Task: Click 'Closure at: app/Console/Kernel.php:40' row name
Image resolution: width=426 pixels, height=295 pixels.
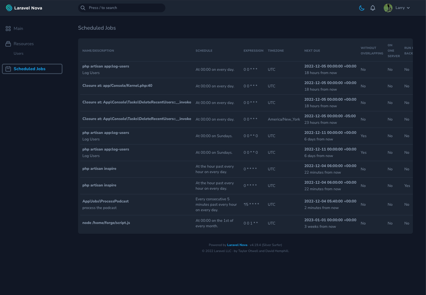Action: [117, 86]
